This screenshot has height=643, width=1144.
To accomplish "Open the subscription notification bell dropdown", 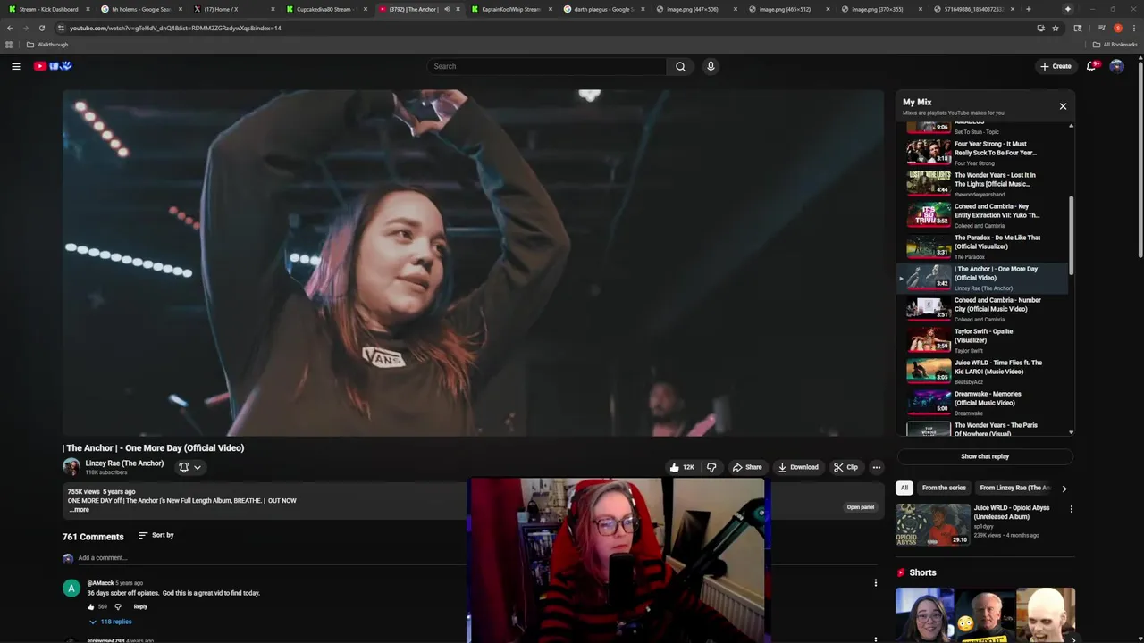I will pyautogui.click(x=189, y=467).
